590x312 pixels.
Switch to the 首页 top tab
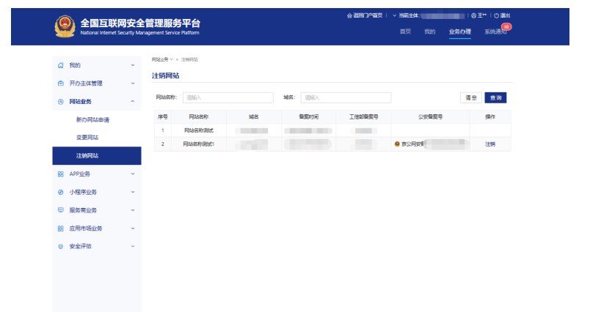[405, 31]
